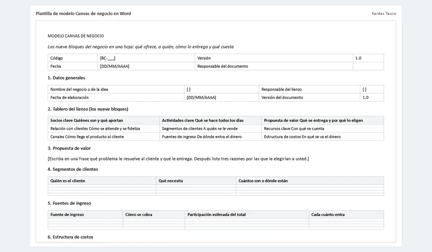Click the 'Nombre del negocio o de la idea' cell
This screenshot has height=252, width=432.
[116, 90]
